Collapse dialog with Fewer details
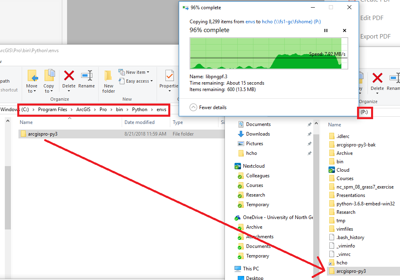Screen dimensions: 400x280 coord(208,108)
